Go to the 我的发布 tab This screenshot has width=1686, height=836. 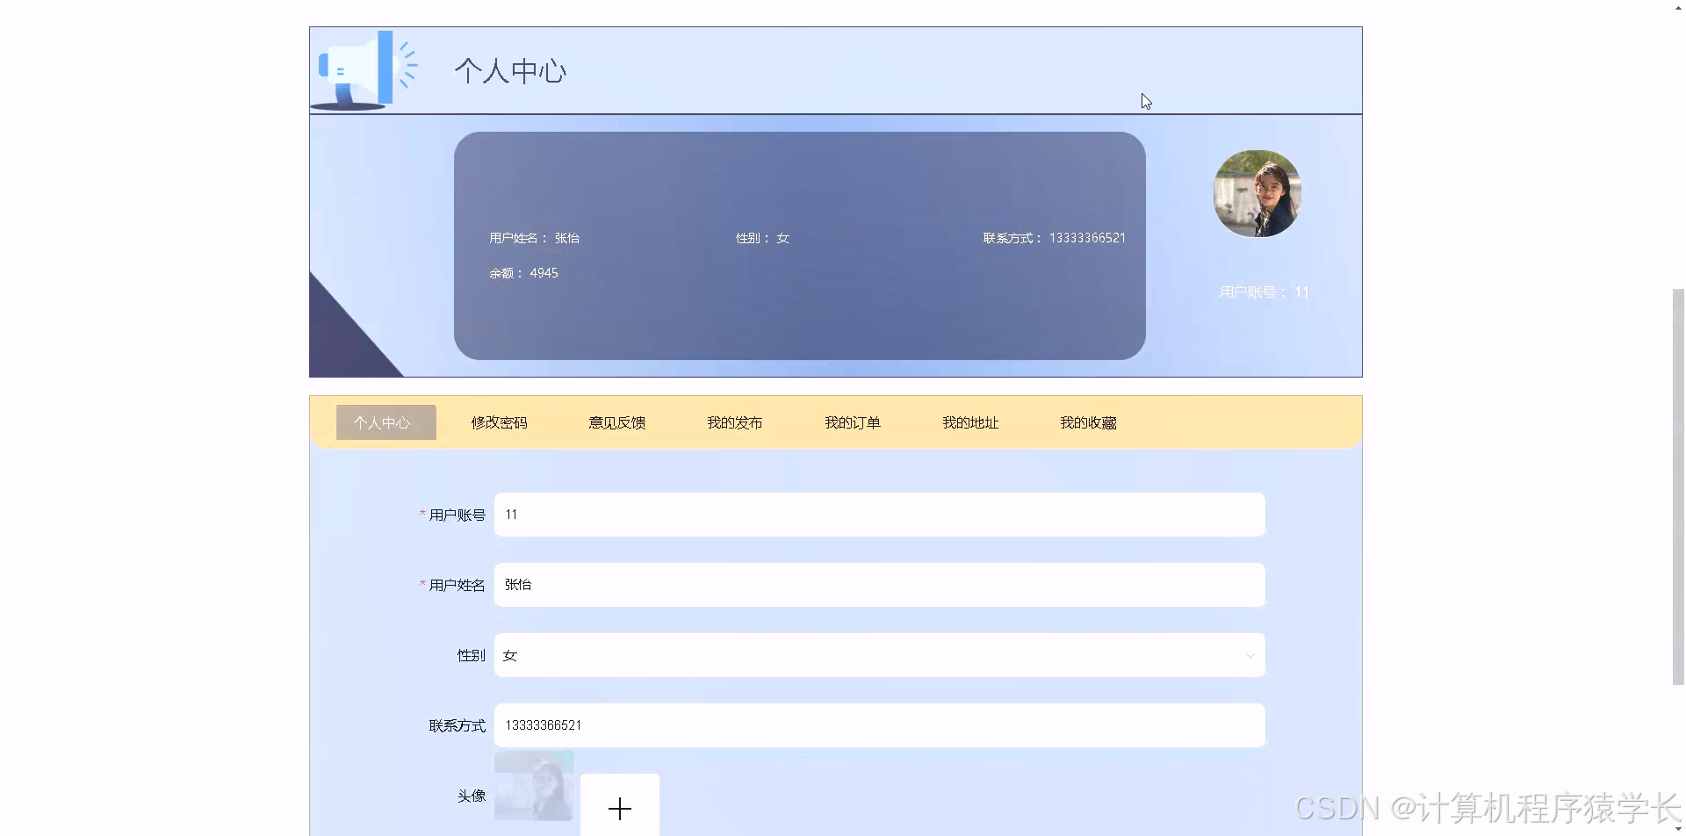coord(734,422)
